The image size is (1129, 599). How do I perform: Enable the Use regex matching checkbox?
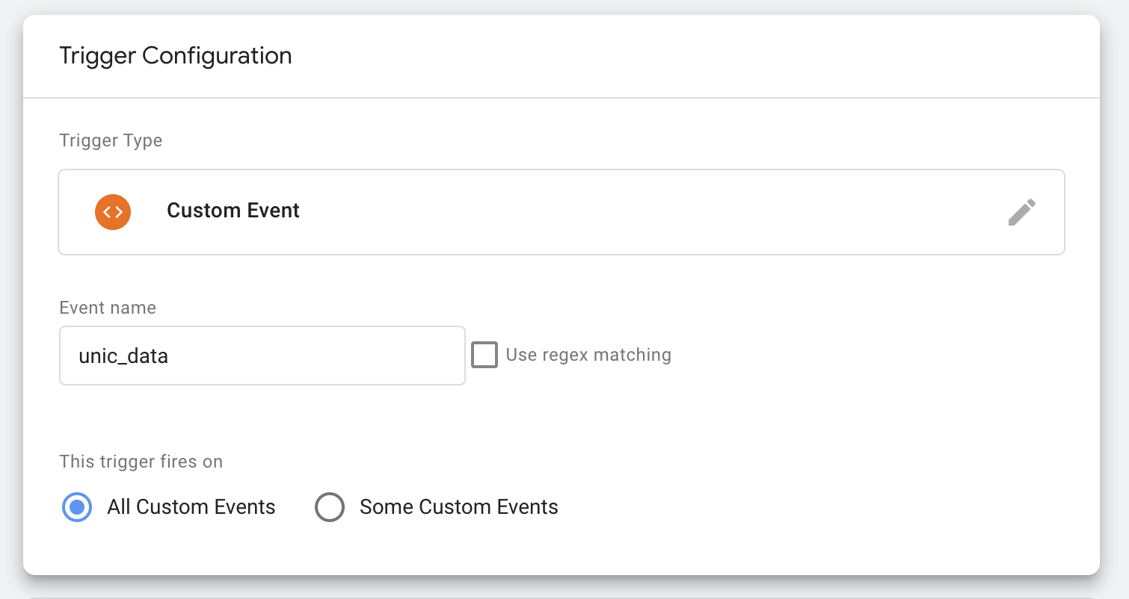click(x=484, y=355)
